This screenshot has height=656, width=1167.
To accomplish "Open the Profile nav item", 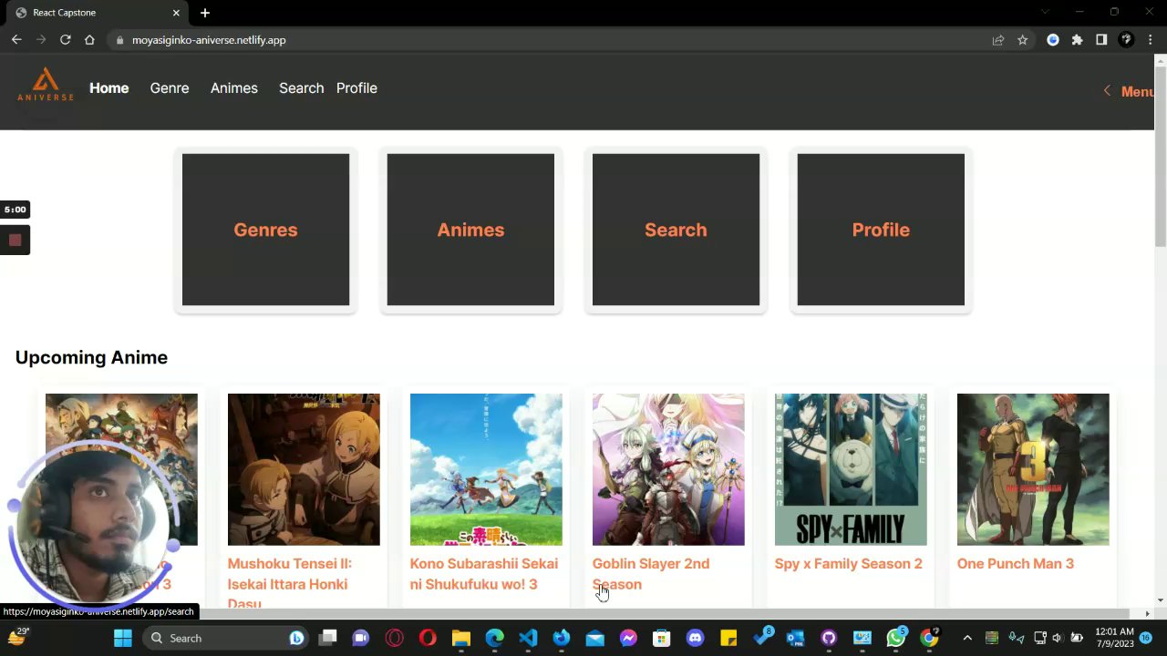I will point(356,88).
